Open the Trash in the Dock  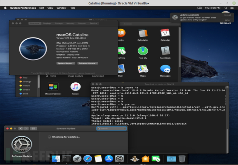(182, 159)
